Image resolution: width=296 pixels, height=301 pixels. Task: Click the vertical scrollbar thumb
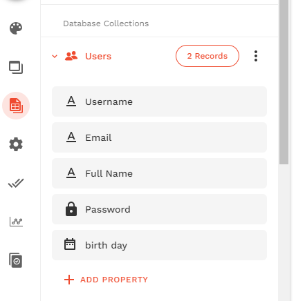(x=284, y=82)
